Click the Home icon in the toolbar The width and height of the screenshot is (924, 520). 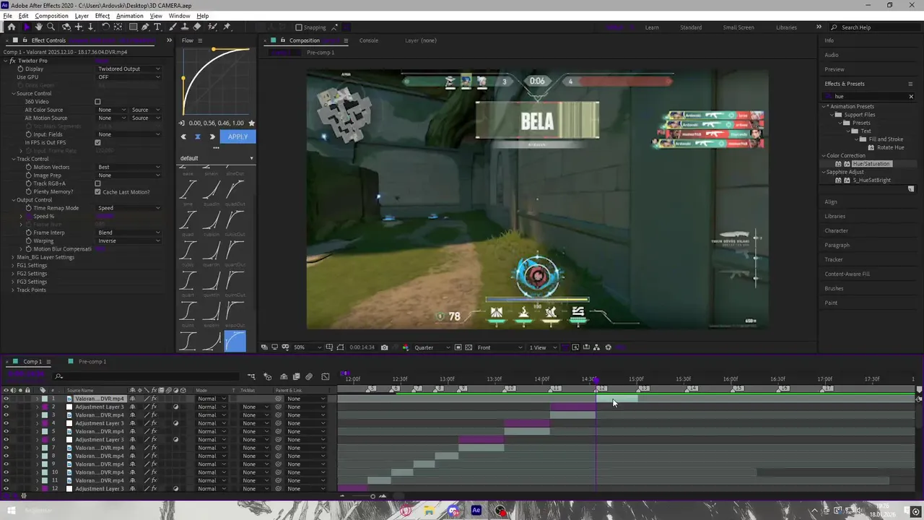click(x=11, y=27)
